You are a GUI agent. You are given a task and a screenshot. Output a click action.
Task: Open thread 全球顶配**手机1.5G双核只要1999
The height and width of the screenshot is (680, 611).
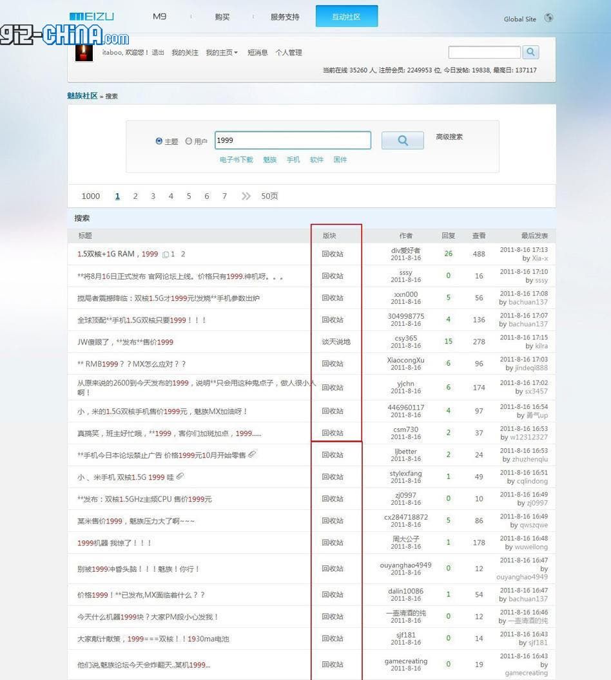click(x=141, y=320)
